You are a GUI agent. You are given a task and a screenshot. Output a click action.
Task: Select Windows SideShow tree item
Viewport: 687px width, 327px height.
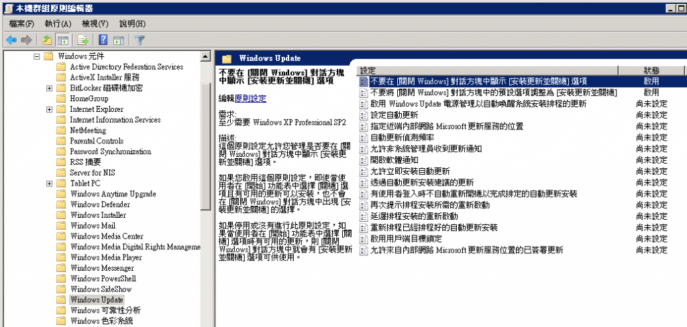click(101, 289)
